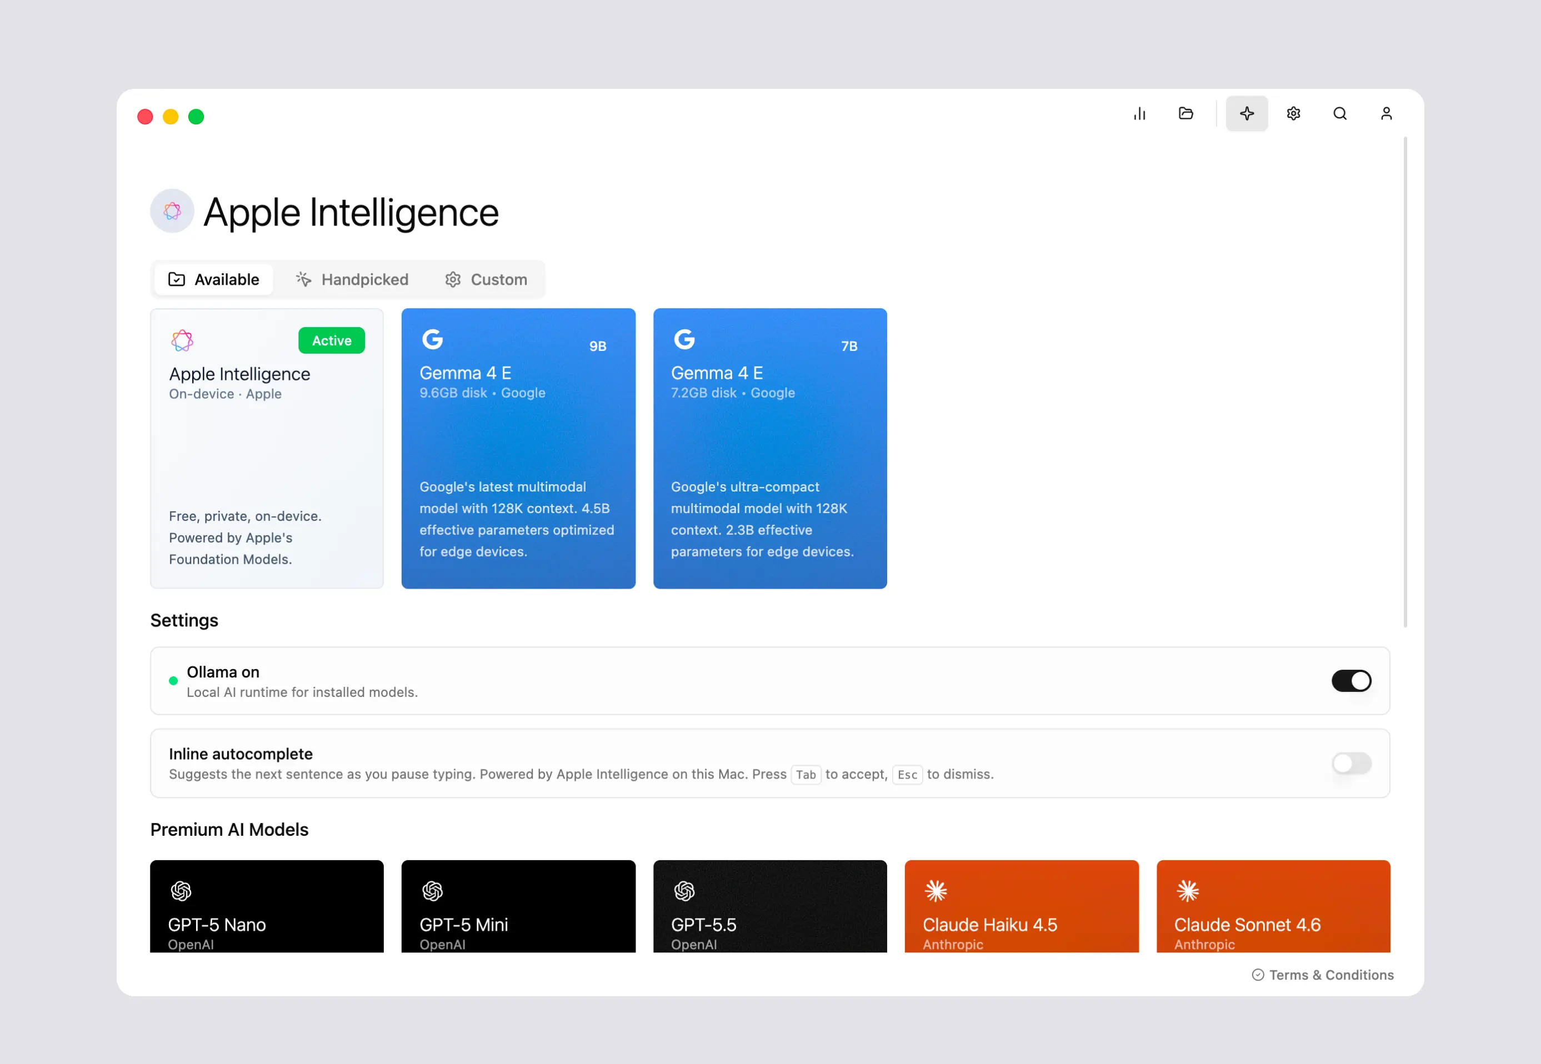The image size is (1541, 1064).
Task: Choose the Claude Sonnet 4.6 card
Action: pos(1273,906)
